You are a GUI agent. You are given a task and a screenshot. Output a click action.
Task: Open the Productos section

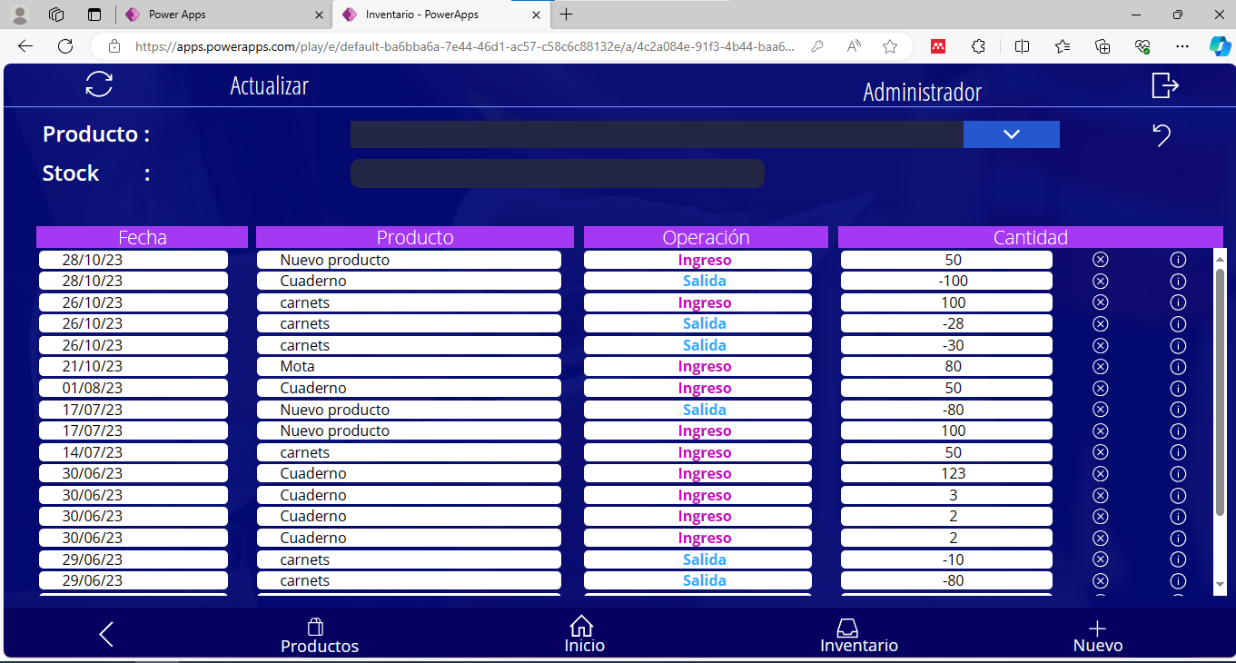pyautogui.click(x=319, y=636)
